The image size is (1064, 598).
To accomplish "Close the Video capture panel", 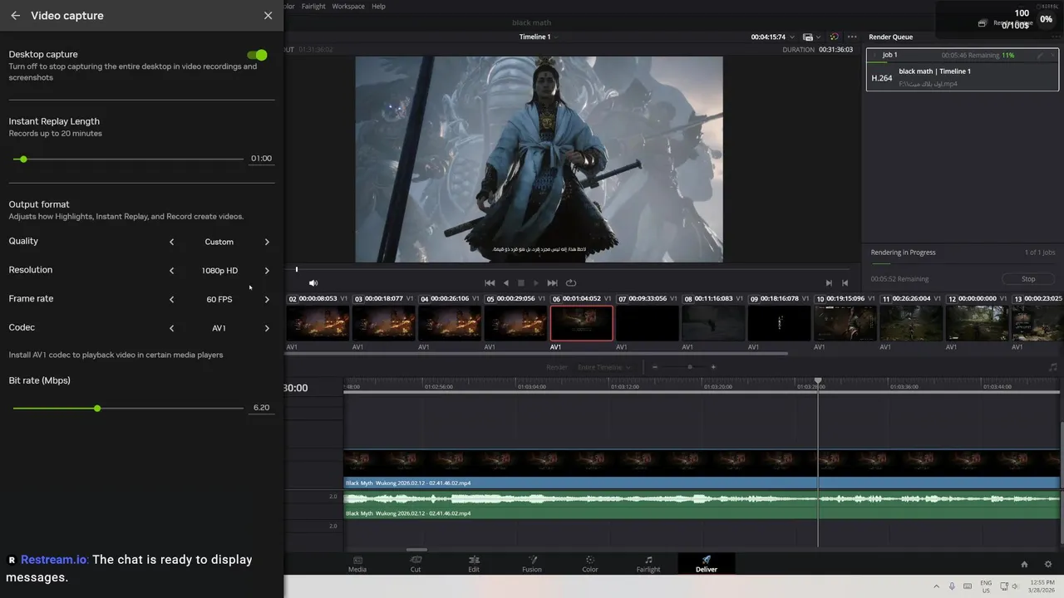I will point(268,16).
